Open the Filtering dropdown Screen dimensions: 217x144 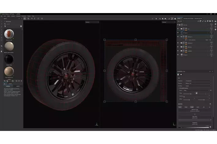coord(199,84)
